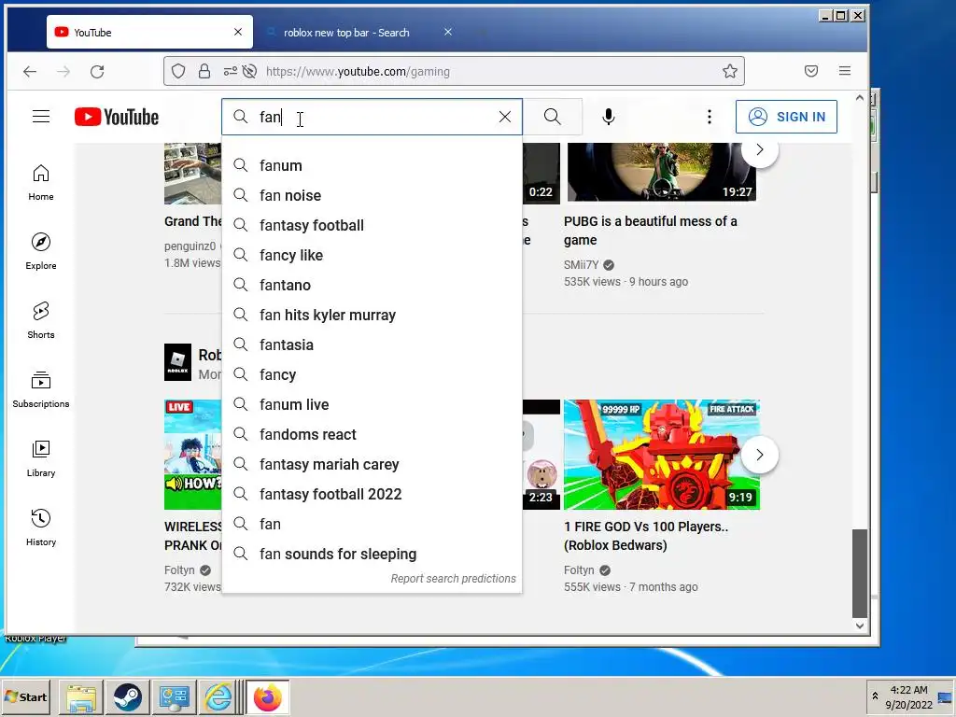This screenshot has width=956, height=717.
Task: Open PUBG is a beautiful mess video thumbnail
Action: pyautogui.click(x=662, y=173)
